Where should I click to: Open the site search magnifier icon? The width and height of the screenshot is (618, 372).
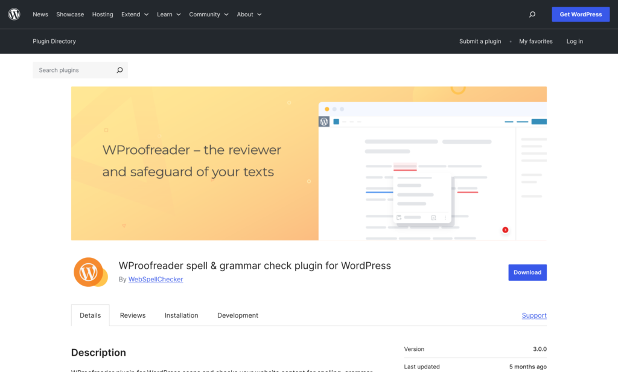point(532,14)
